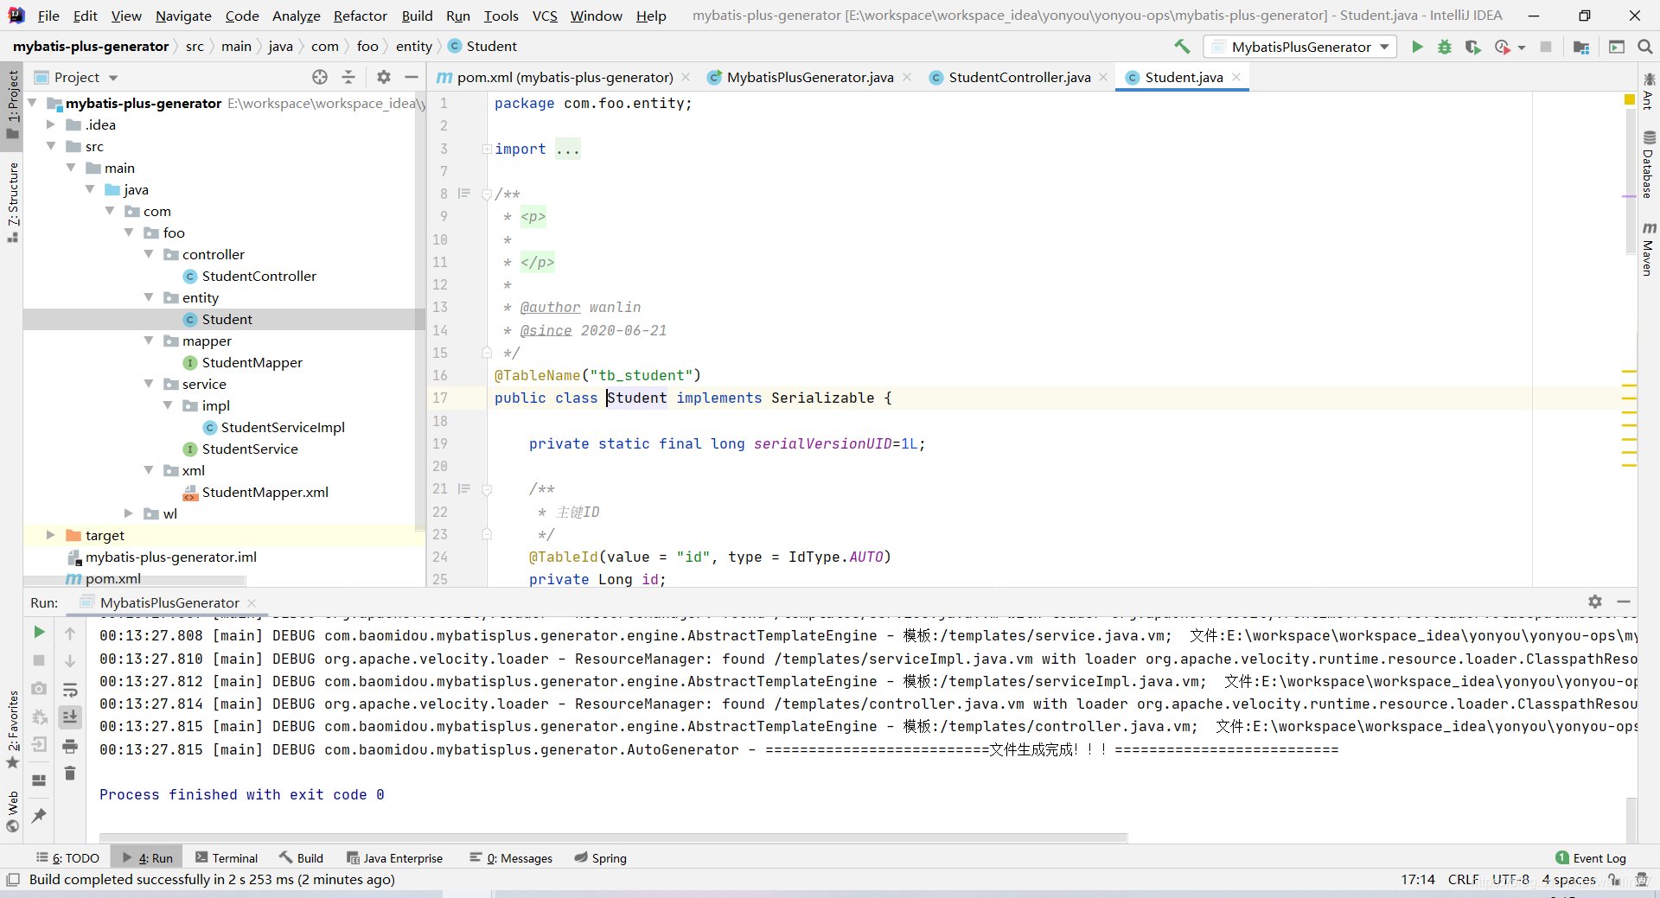This screenshot has height=898, width=1660.
Task: Hide the Run panel with minus icon
Action: coord(1624,602)
